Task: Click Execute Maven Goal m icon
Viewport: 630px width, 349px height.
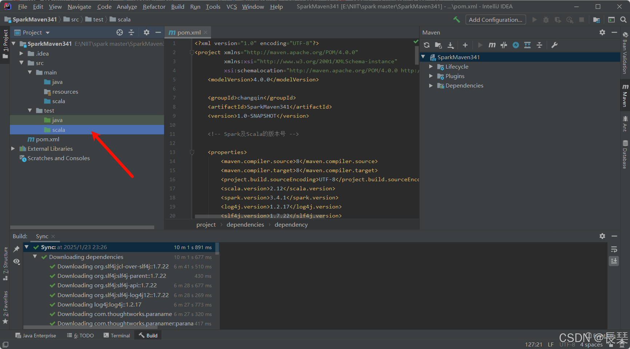Action: tap(492, 45)
